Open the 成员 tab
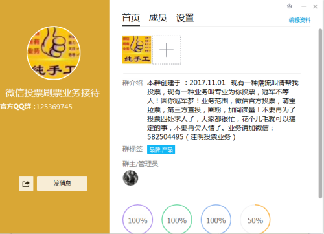Viewport: 324px width, 234px height. 157,18
